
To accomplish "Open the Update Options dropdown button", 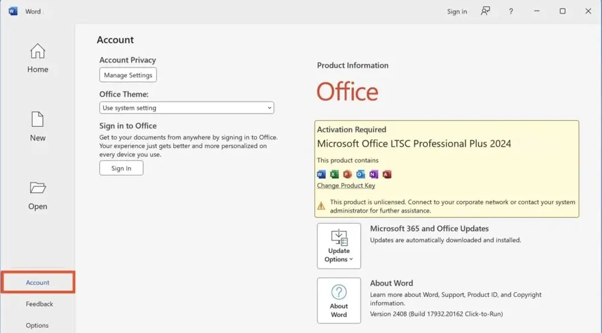I will pos(338,246).
